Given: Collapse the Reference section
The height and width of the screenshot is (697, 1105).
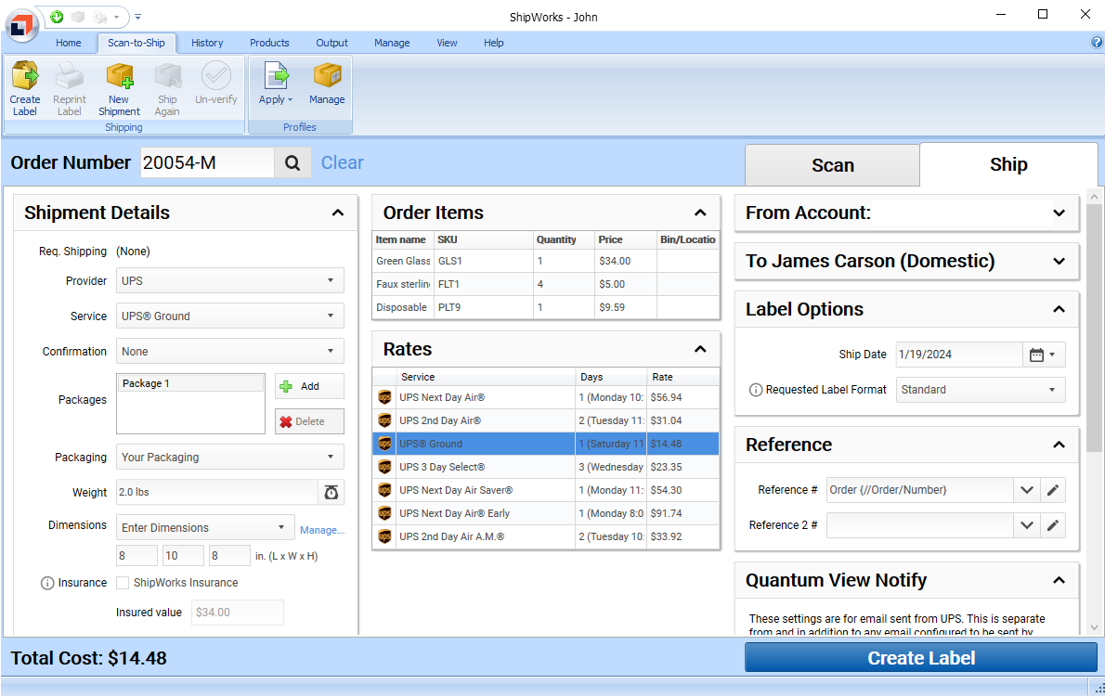Looking at the screenshot, I should pyautogui.click(x=1059, y=445).
